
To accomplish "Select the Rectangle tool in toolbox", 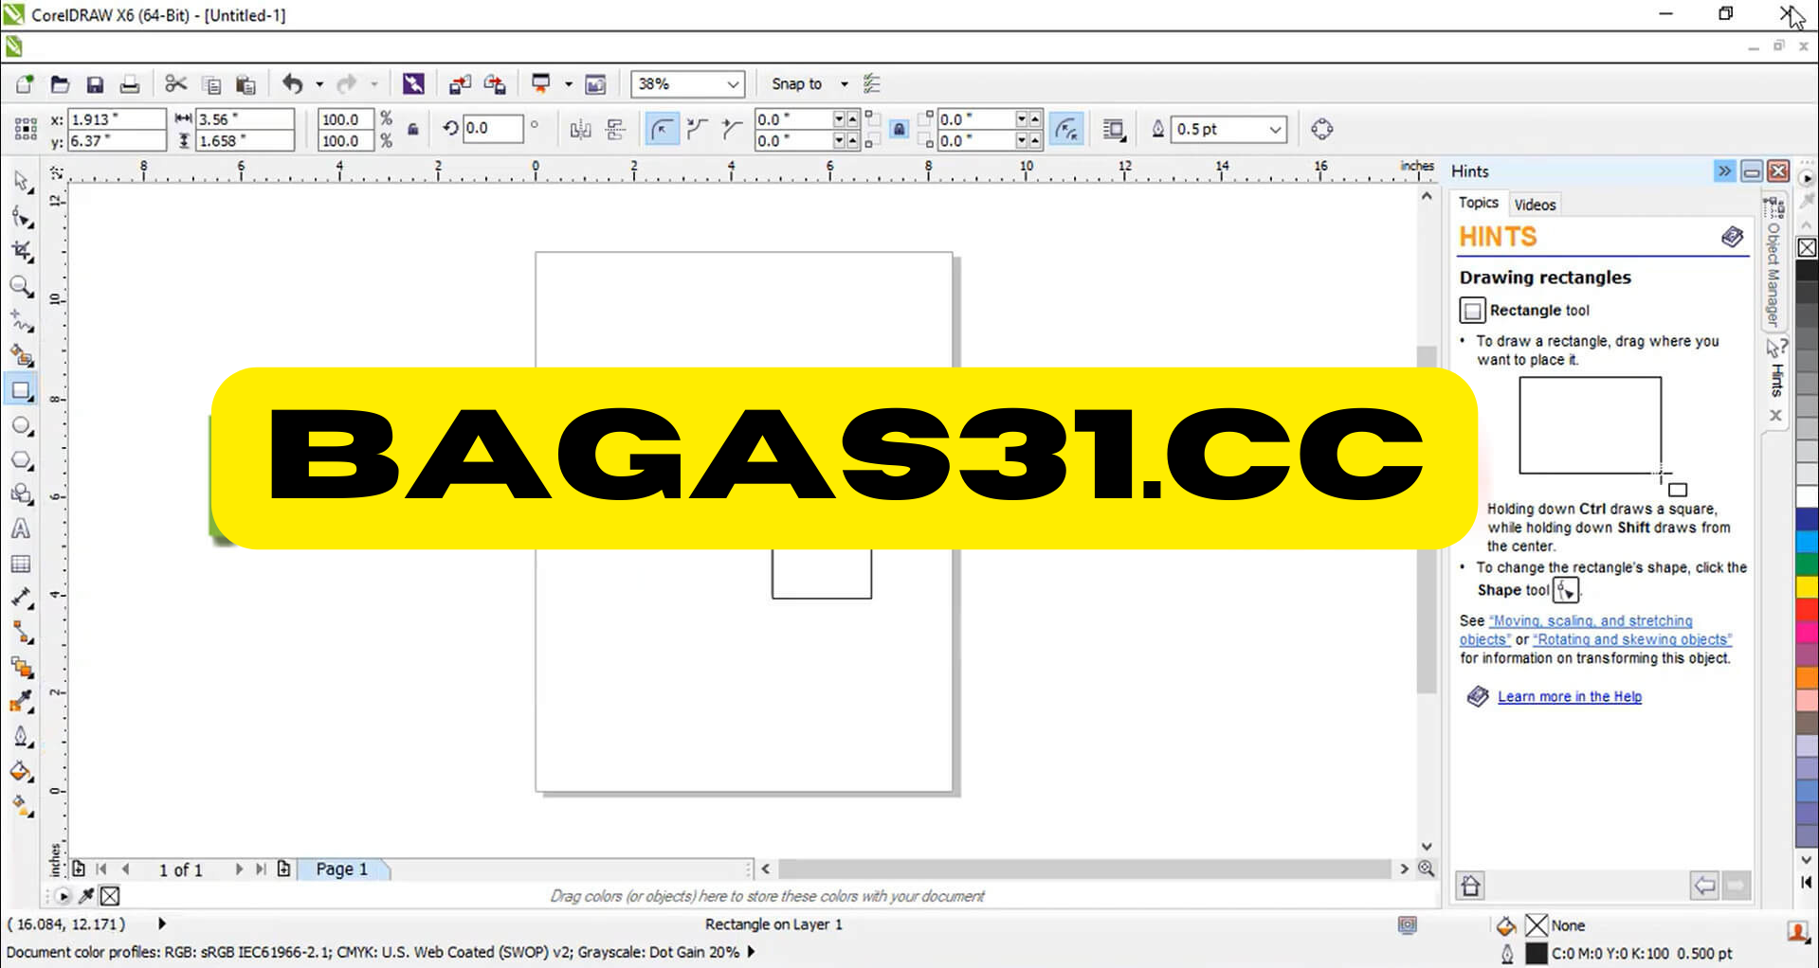I will click(x=21, y=390).
